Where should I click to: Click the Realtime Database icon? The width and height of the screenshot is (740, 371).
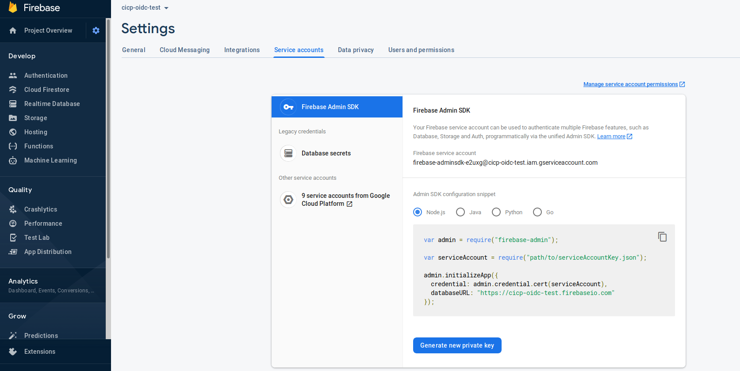click(x=13, y=104)
